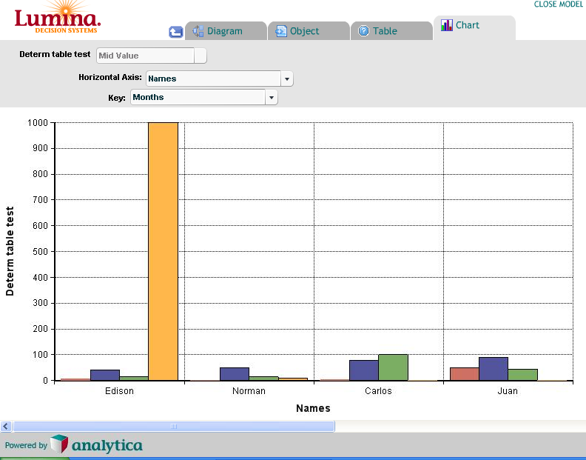Switch to the Diagram tab
The height and width of the screenshot is (460, 586).
click(226, 30)
